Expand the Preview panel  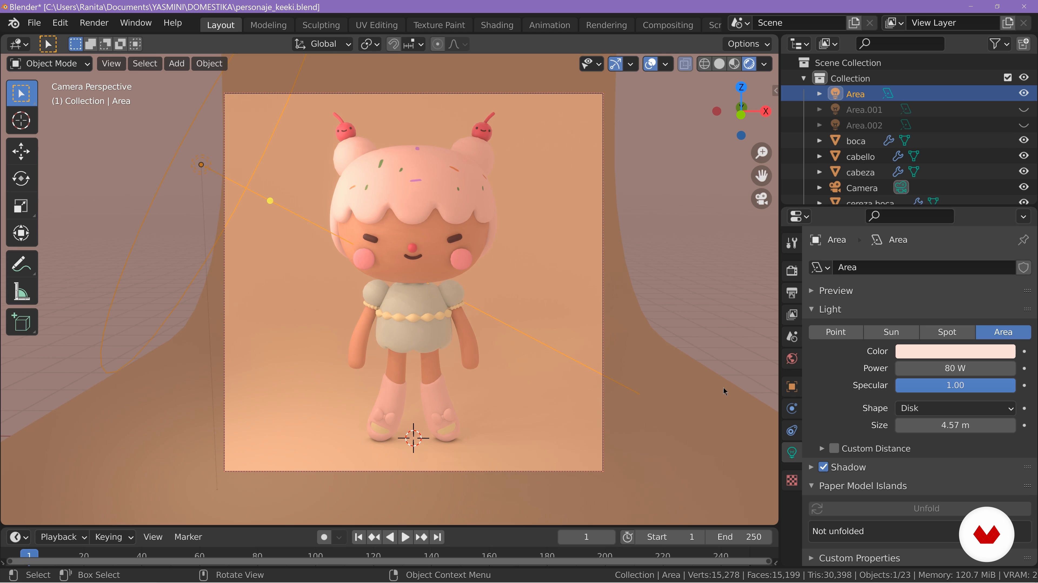coord(836,290)
